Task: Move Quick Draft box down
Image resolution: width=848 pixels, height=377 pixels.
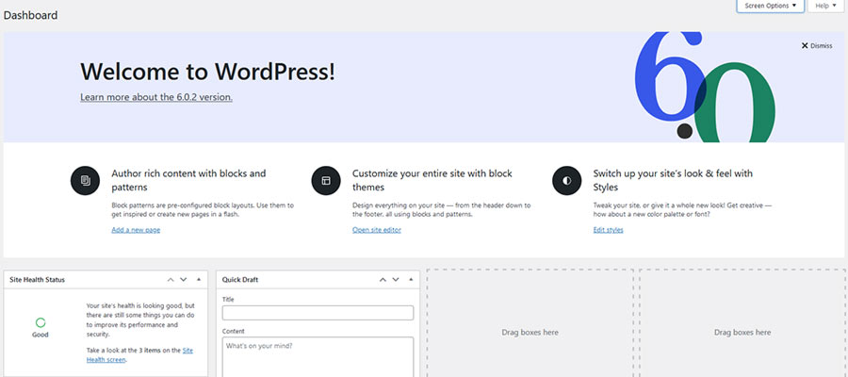Action: (x=395, y=280)
